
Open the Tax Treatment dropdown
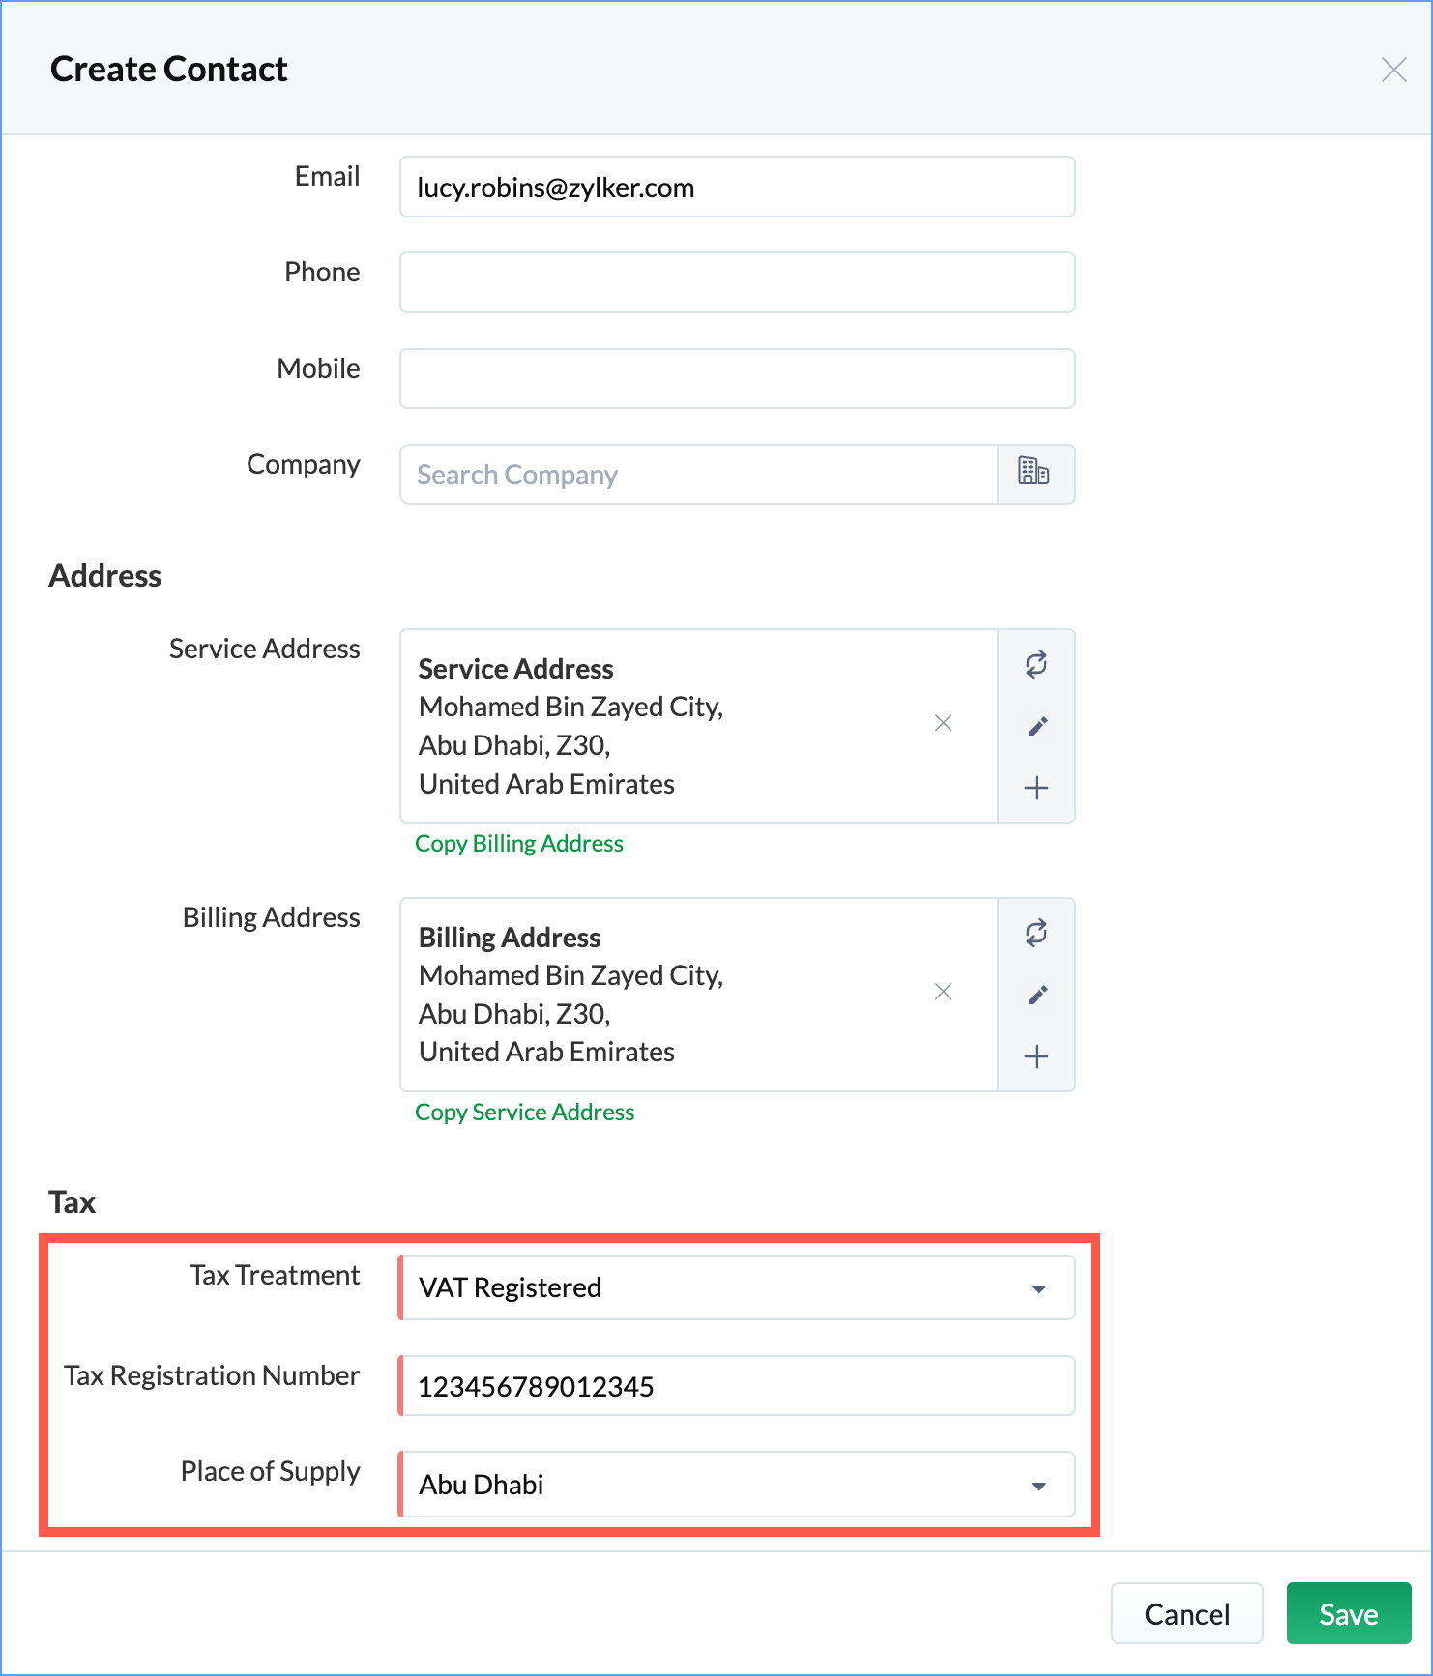pos(737,1287)
